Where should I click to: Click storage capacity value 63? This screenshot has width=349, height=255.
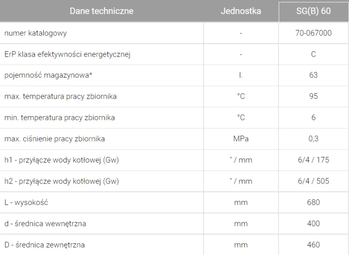pyautogui.click(x=313, y=75)
